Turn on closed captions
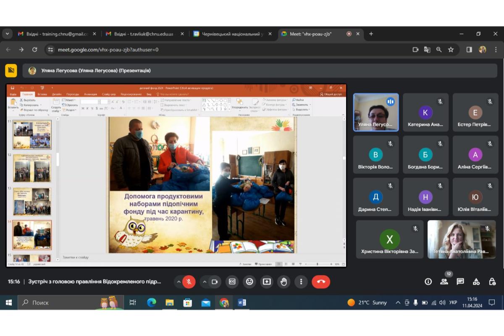The height and width of the screenshot is (336, 504). click(x=232, y=282)
